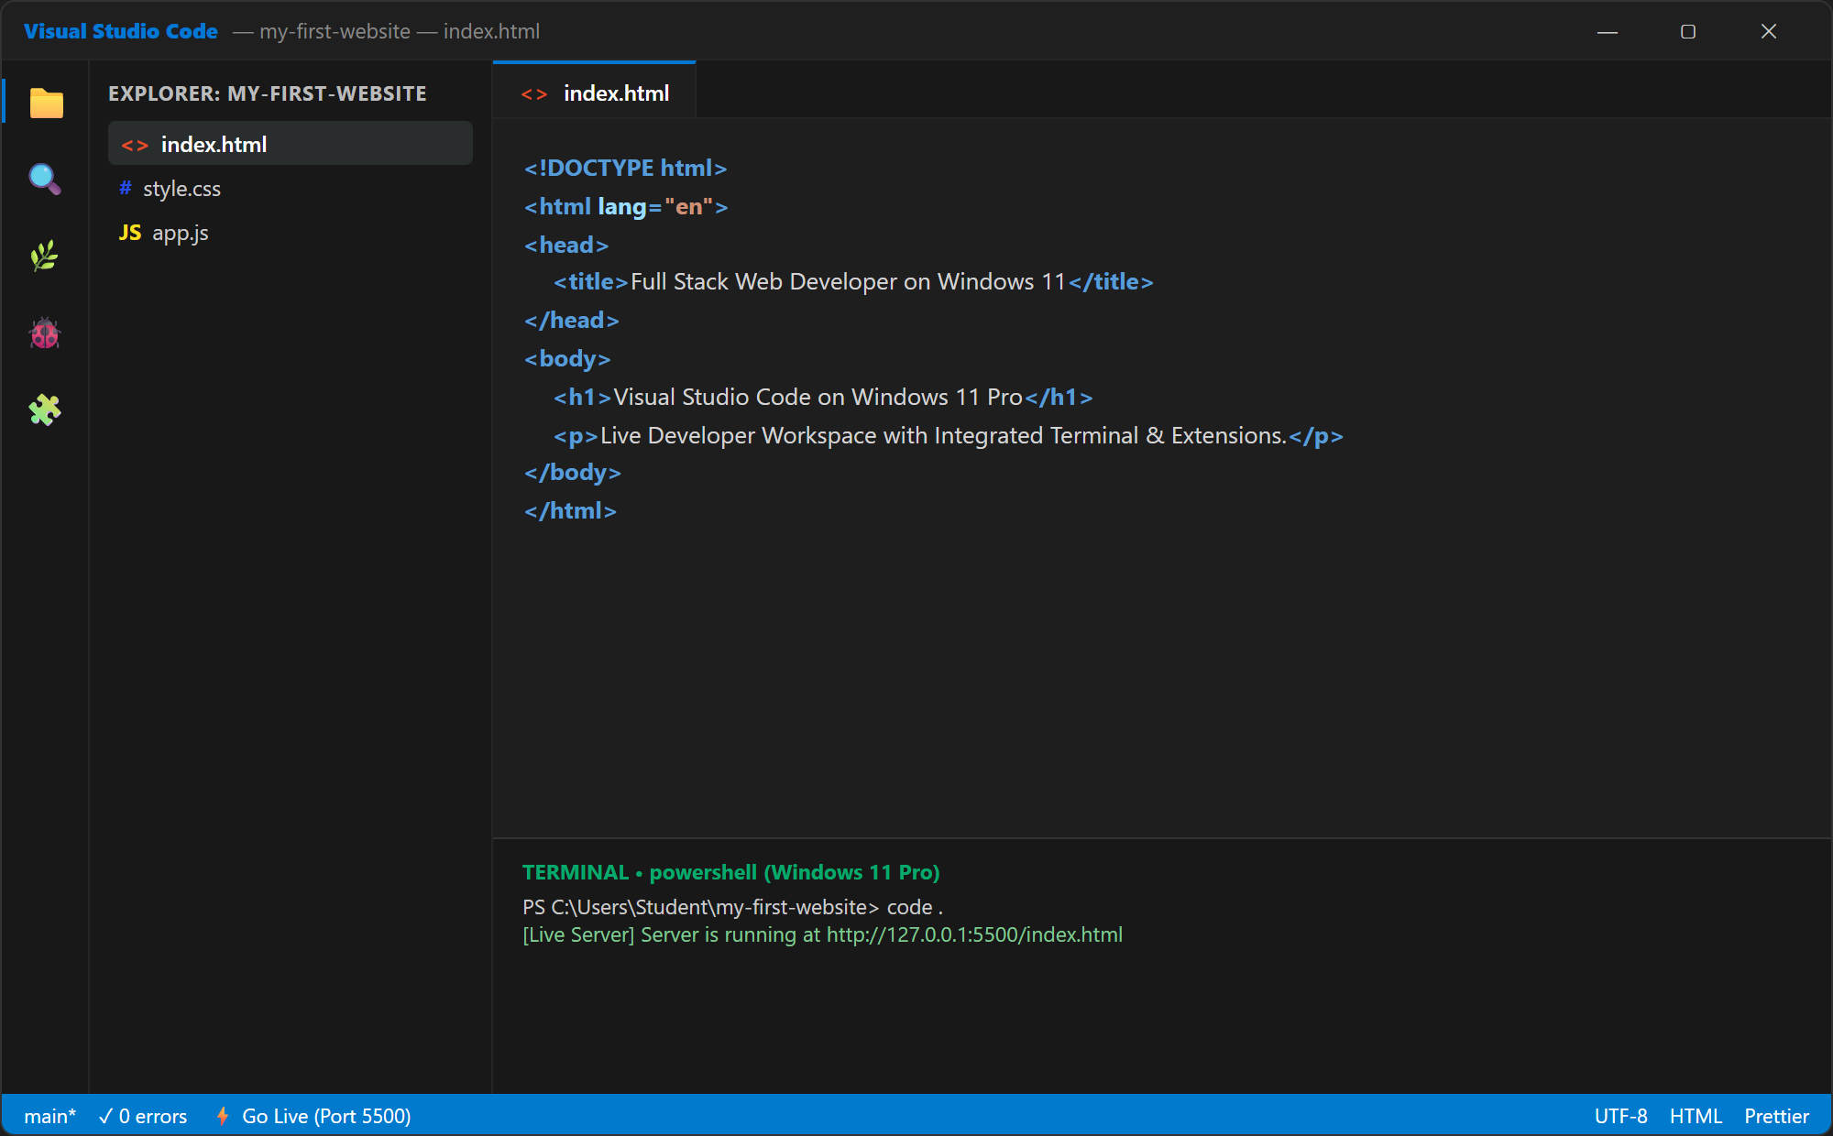The height and width of the screenshot is (1136, 1833).
Task: Click the <!DOCTYPE html> line in editor
Action: coord(625,168)
